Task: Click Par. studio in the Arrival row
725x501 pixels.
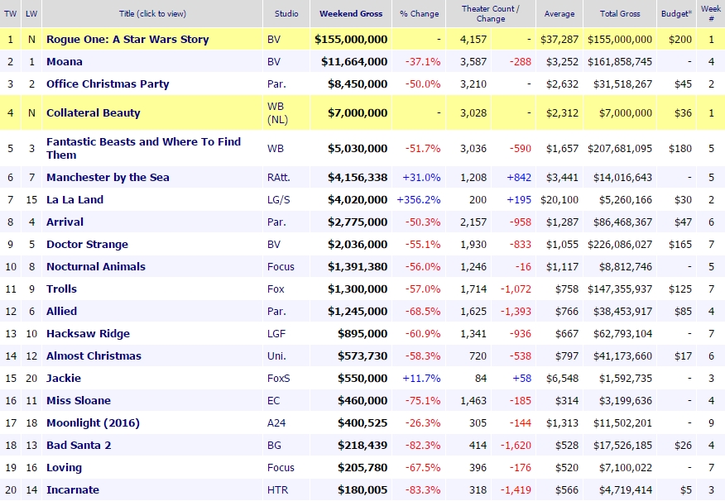Action: tap(276, 222)
